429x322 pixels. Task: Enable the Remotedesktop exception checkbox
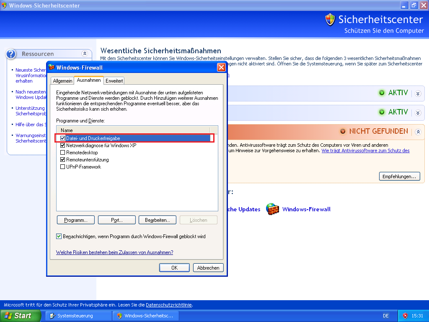63,153
